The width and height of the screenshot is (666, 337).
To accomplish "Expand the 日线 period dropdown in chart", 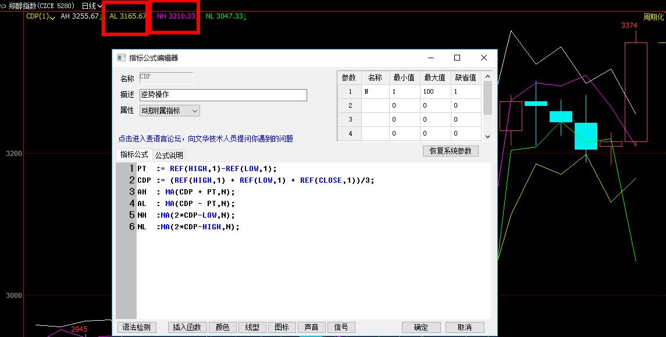I will point(92,6).
